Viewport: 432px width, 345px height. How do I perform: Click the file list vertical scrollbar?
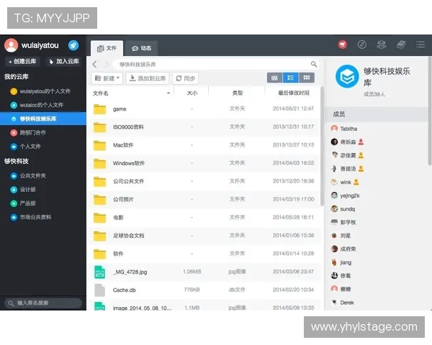click(x=322, y=146)
